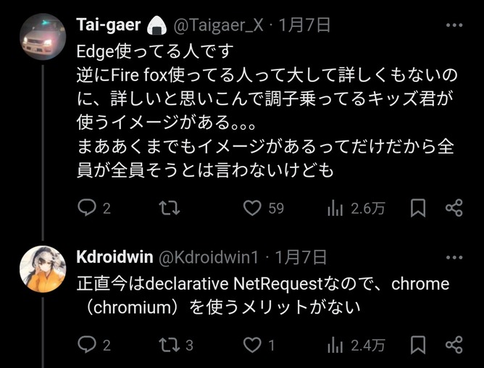484x368 pixels.
Task: Share Tai-gaer's tweet
Action: (454, 209)
